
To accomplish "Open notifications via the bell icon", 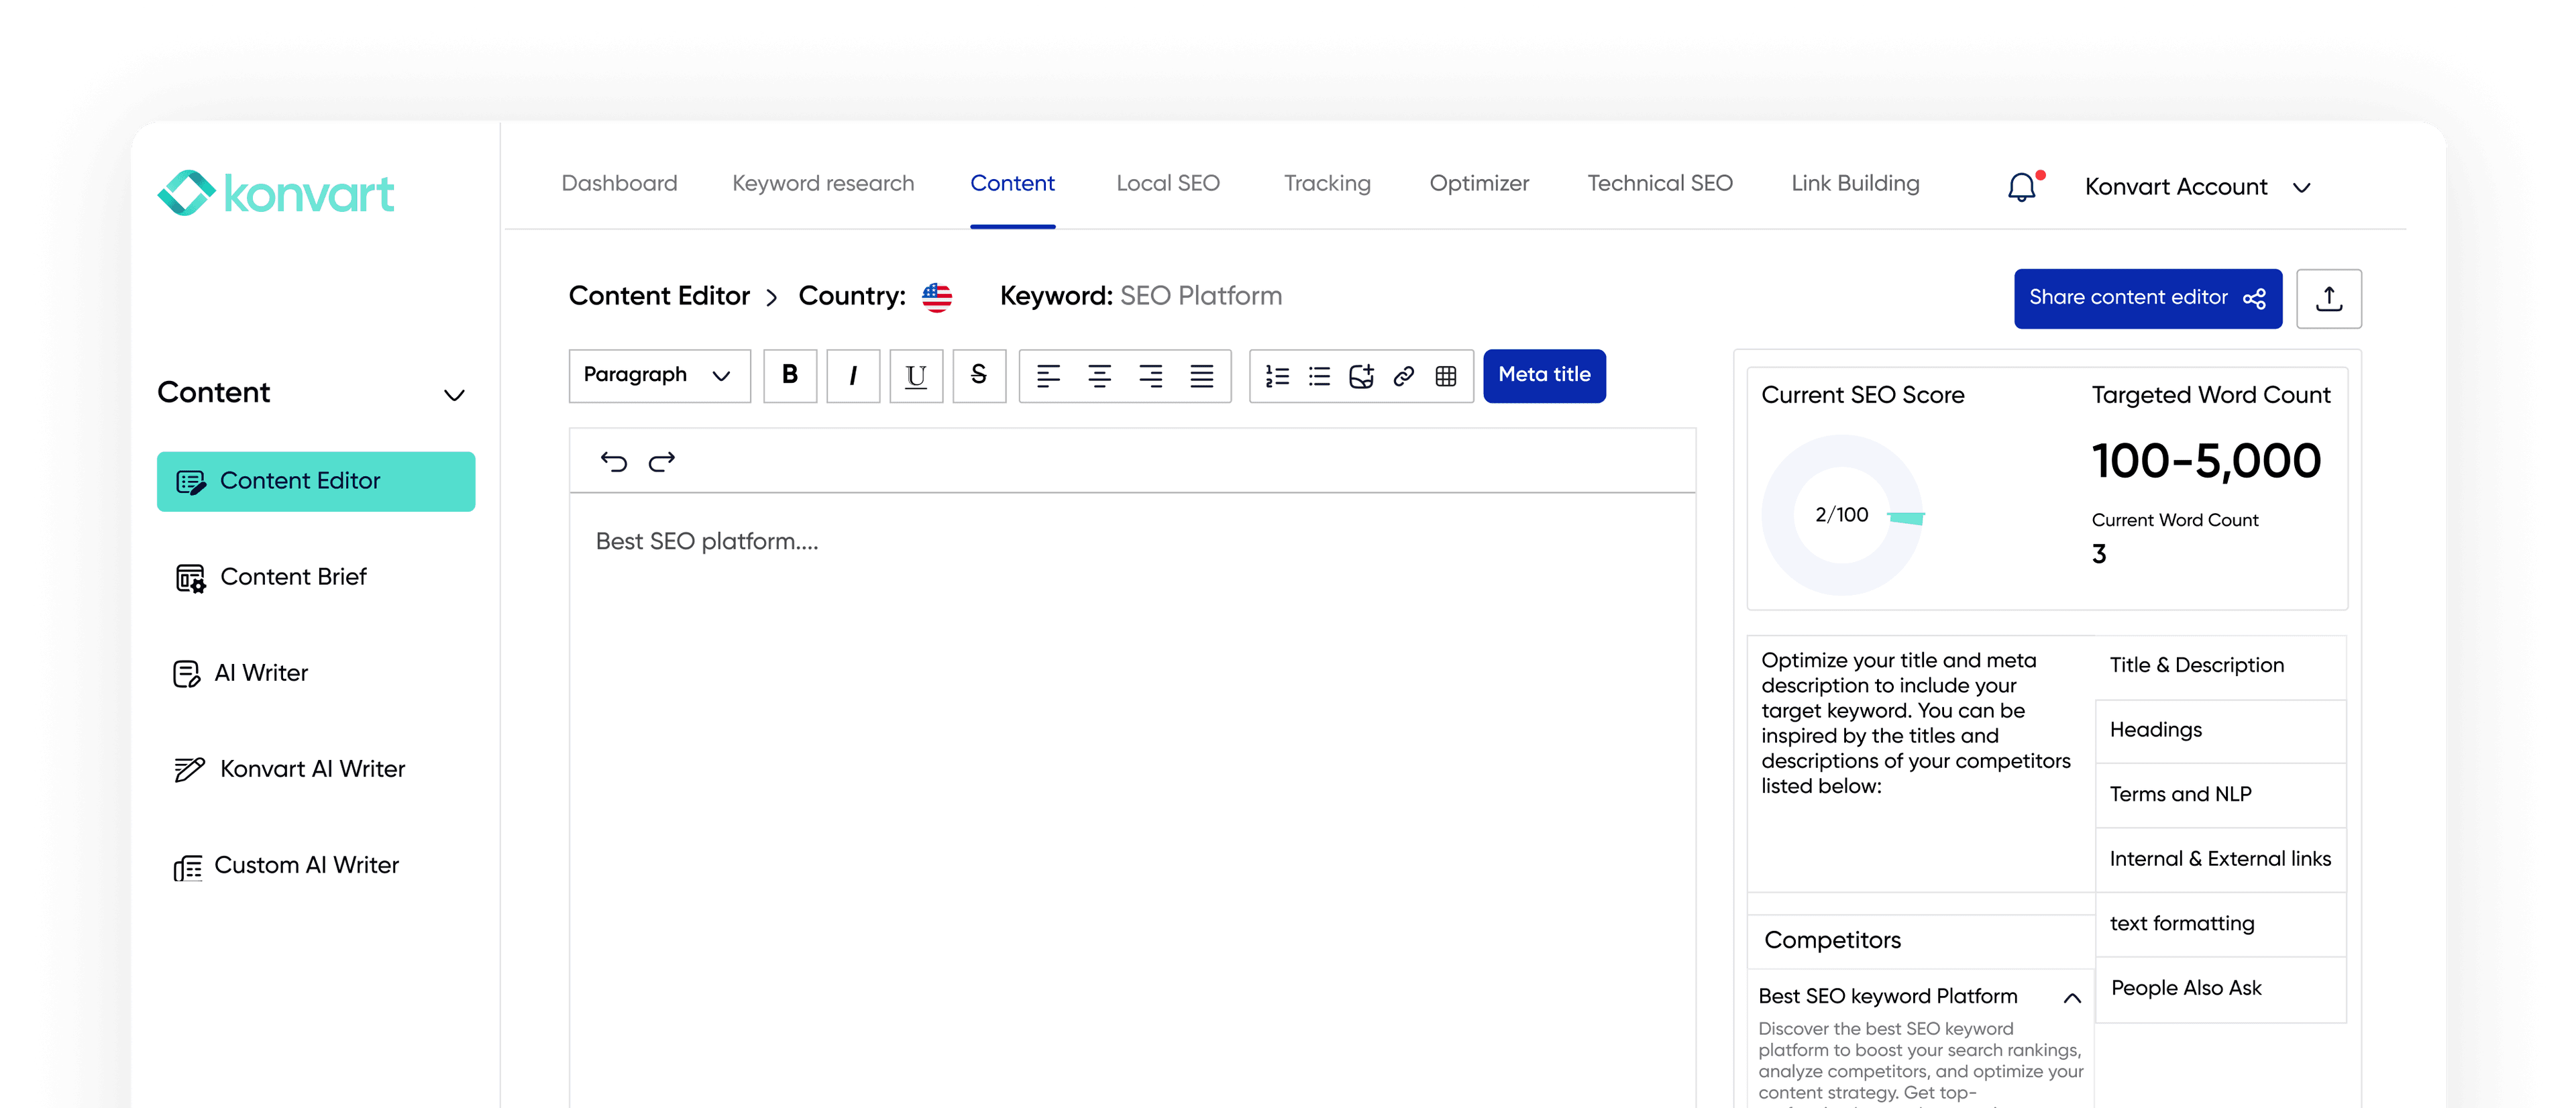I will click(x=2021, y=187).
